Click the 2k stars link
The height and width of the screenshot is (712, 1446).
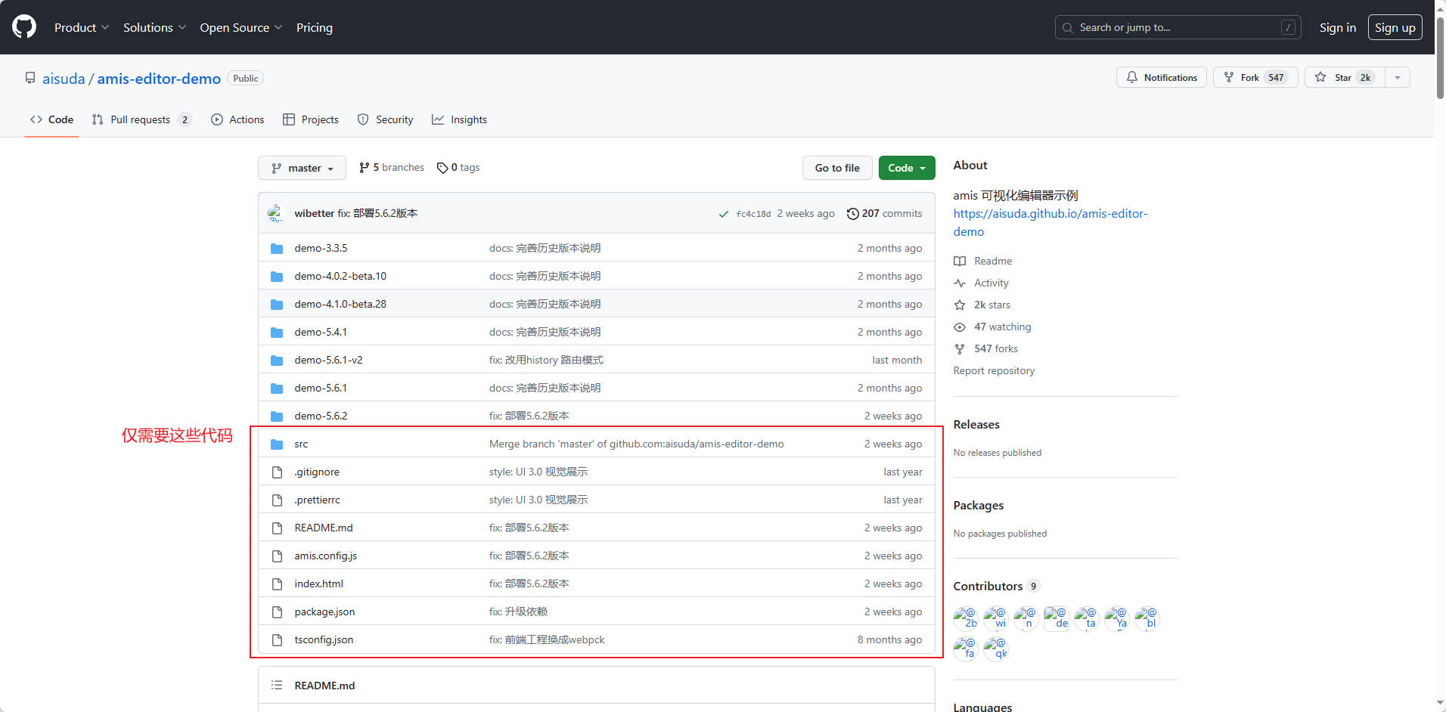coord(982,305)
